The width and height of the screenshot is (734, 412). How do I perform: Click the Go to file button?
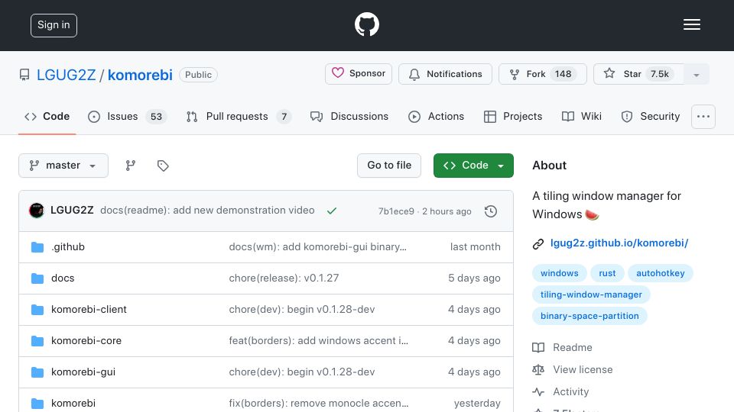click(x=389, y=166)
